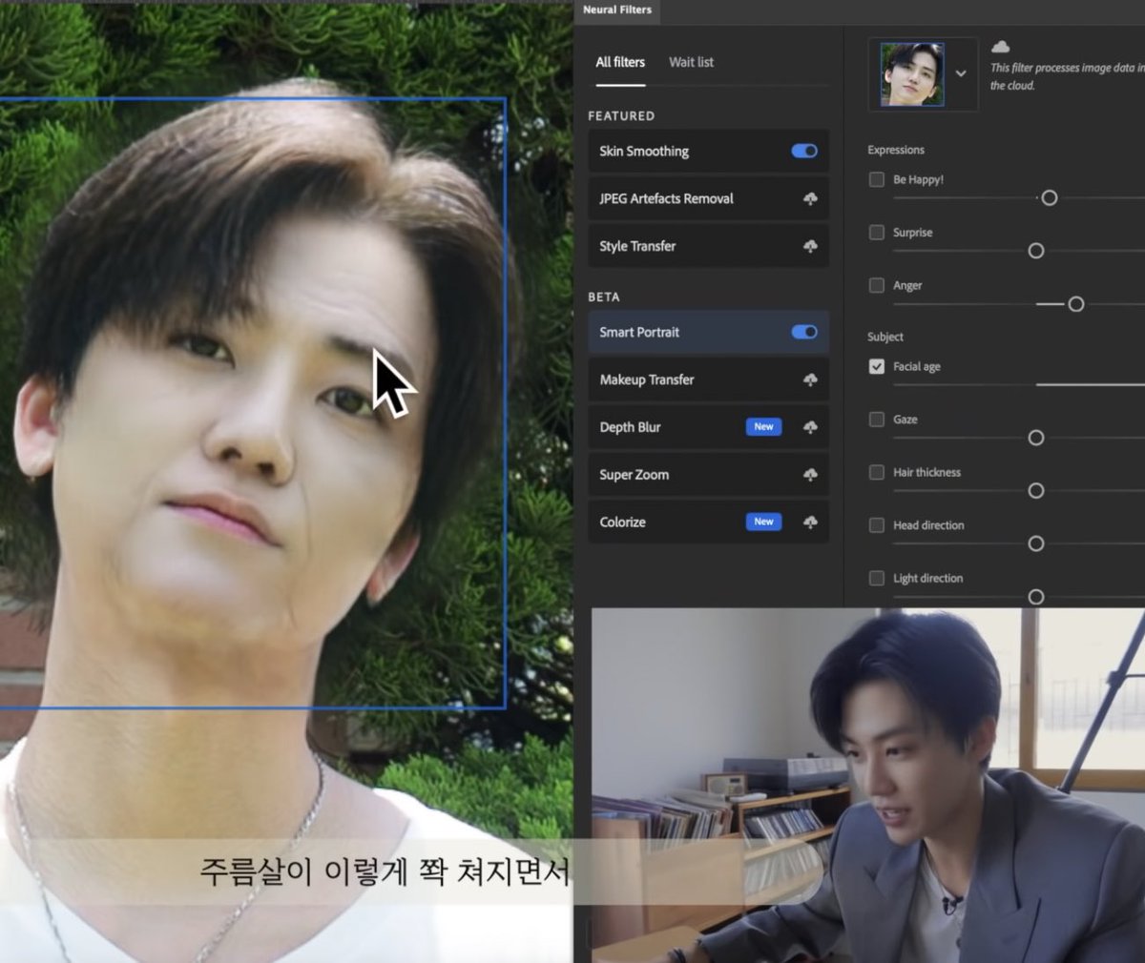The height and width of the screenshot is (963, 1145).
Task: Enable the Hair thickness checkbox
Action: click(877, 472)
